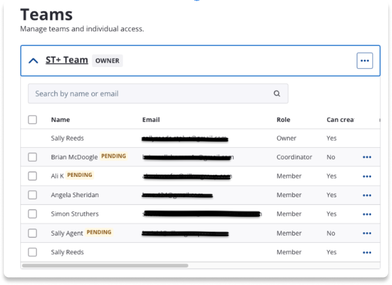The height and width of the screenshot is (285, 392).
Task: Click the OWNER badge
Action: coord(107,61)
